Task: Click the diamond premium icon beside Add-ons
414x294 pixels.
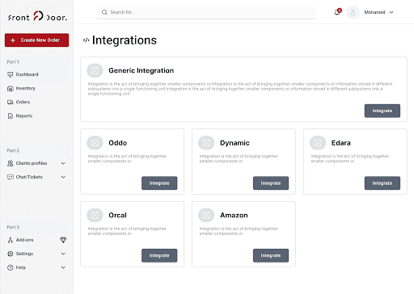Action: point(63,240)
